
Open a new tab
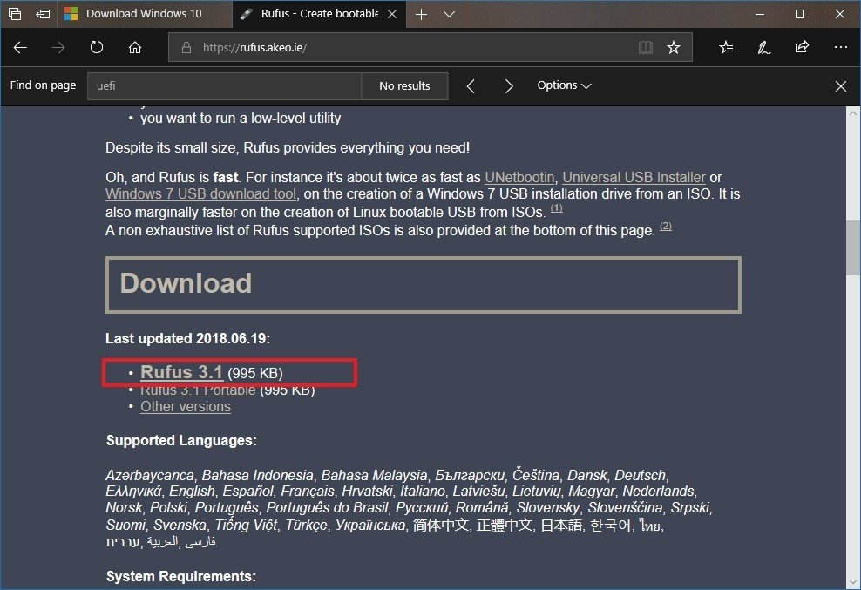point(421,14)
